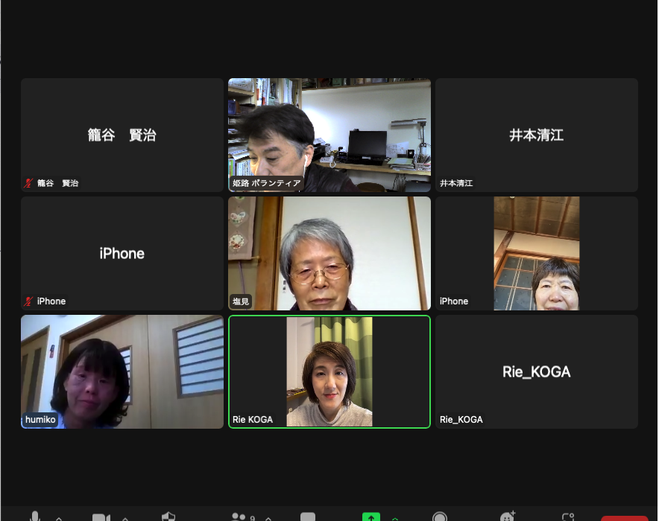Image resolution: width=659 pixels, height=521 pixels.
Task: Click the humiko name label
Action: pyautogui.click(x=40, y=420)
